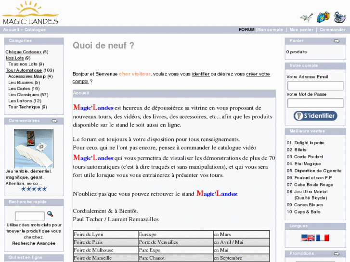Click the Votre Adresse Email field
The image size is (350, 262).
[x=315, y=86]
